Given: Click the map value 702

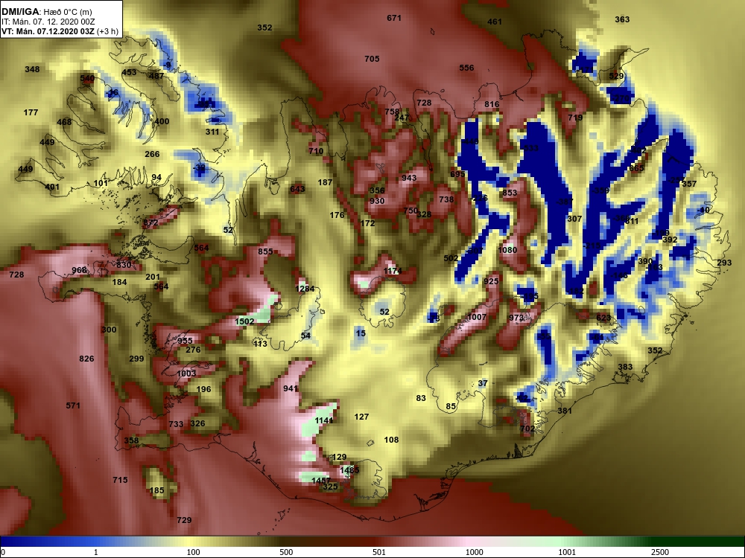Looking at the screenshot, I should pyautogui.click(x=527, y=429).
